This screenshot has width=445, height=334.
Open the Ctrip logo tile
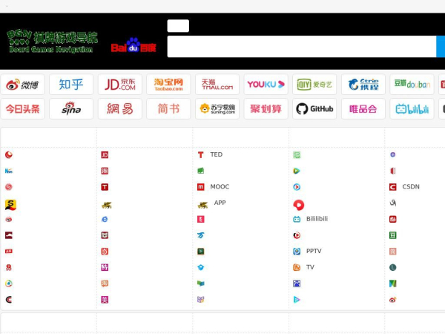point(363,85)
